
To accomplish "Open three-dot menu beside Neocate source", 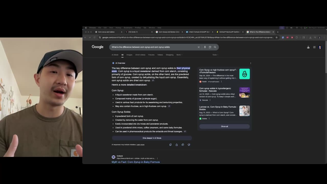I will pyautogui.click(x=210, y=100).
